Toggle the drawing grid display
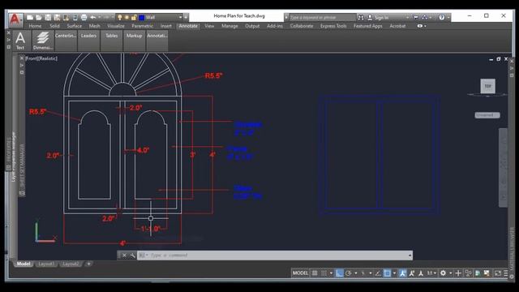519x292 pixels. (315, 273)
